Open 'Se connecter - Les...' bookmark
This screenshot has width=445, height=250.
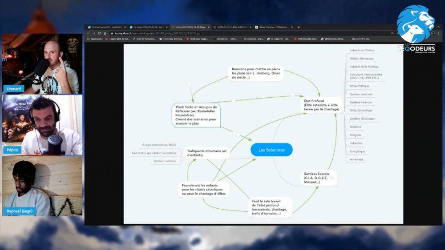(x=278, y=39)
